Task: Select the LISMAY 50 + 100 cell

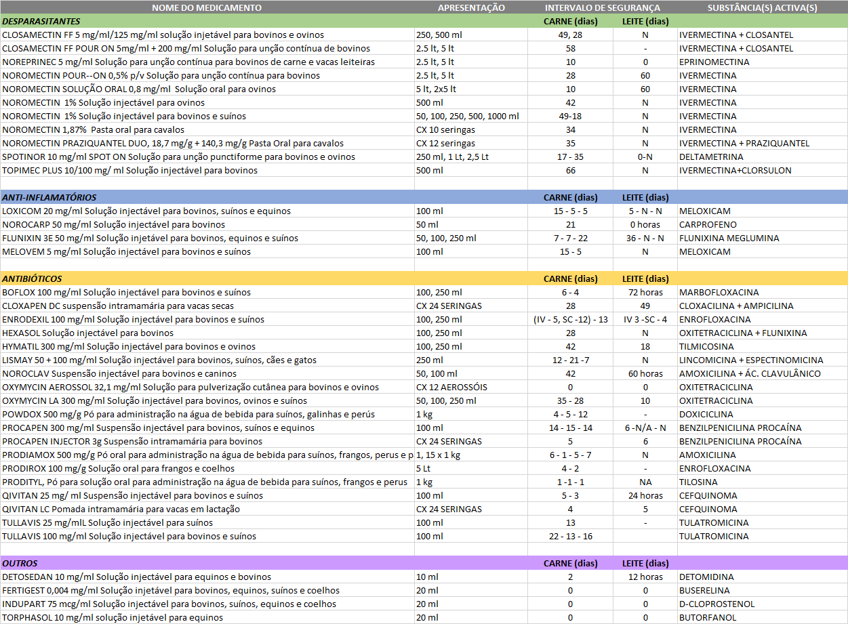Action: [207, 360]
